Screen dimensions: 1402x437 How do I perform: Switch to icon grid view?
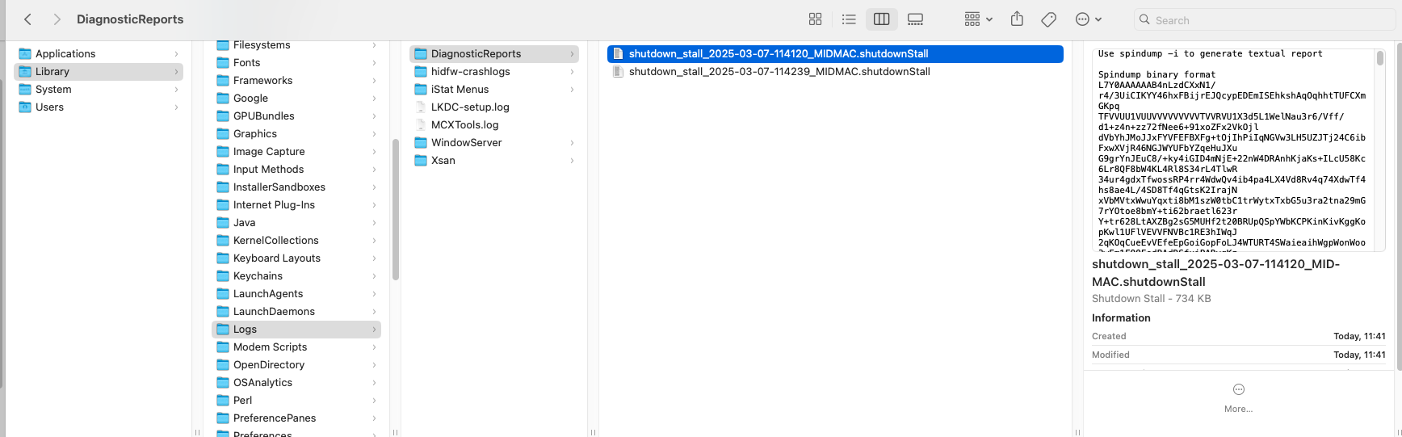tap(815, 19)
